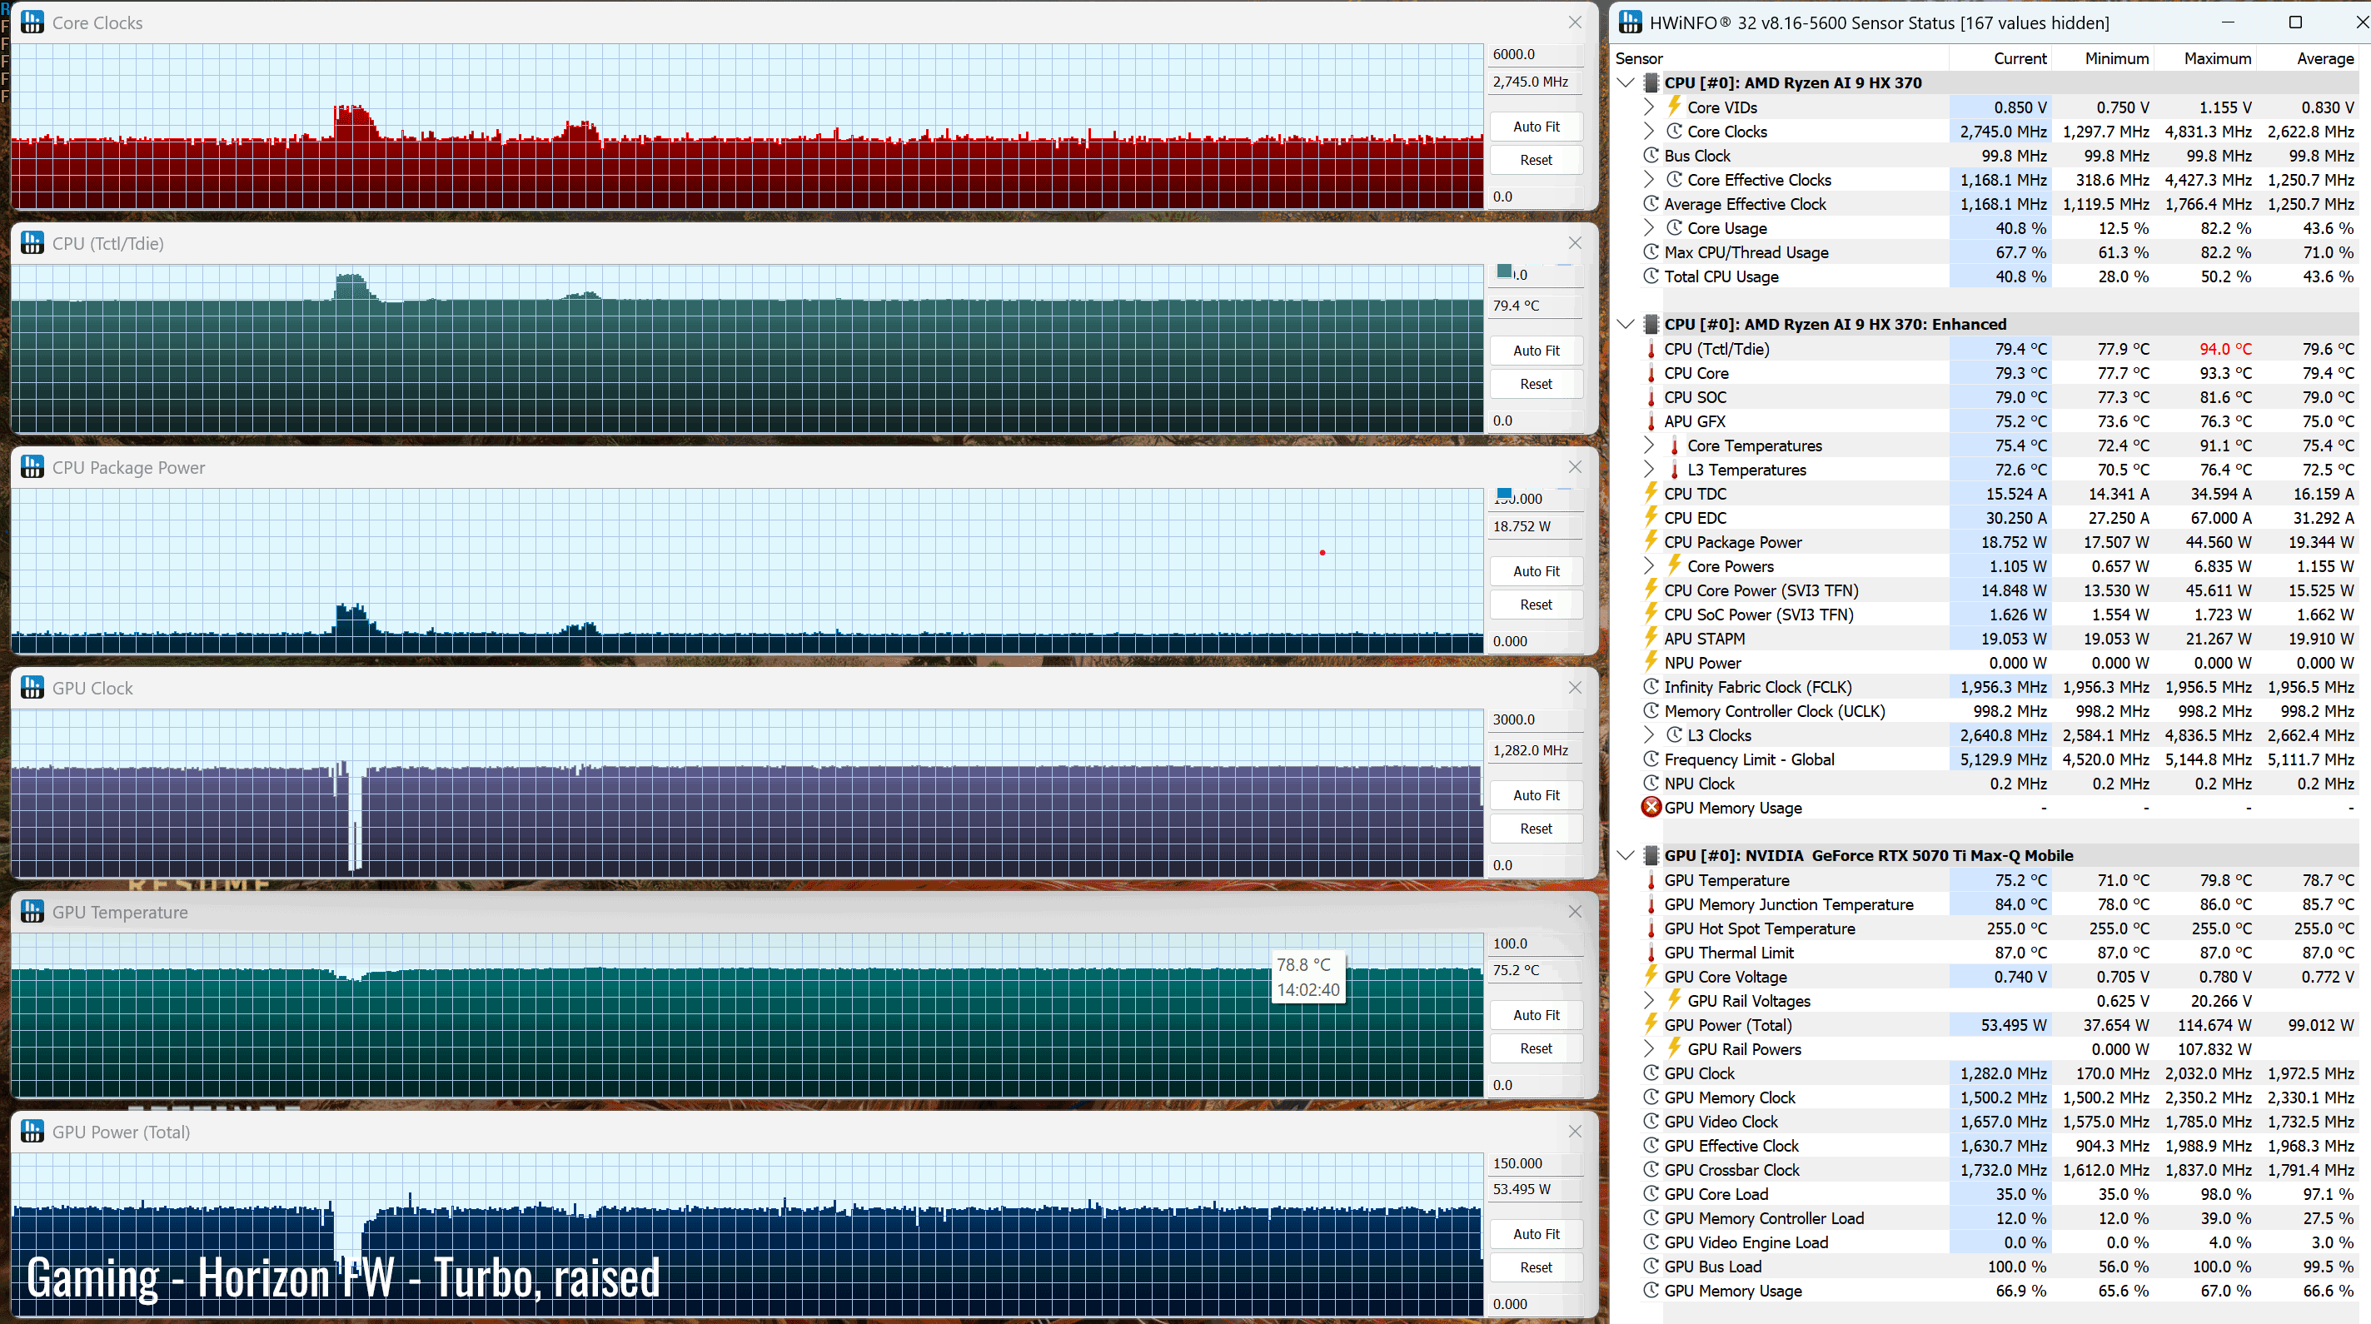Click the GPU Clock window HWiNFO icon
Image resolution: width=2371 pixels, height=1324 pixels.
[32, 687]
